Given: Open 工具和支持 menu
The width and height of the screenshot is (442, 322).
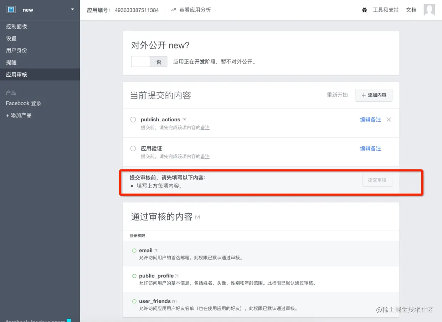Looking at the screenshot, I should coord(386,10).
